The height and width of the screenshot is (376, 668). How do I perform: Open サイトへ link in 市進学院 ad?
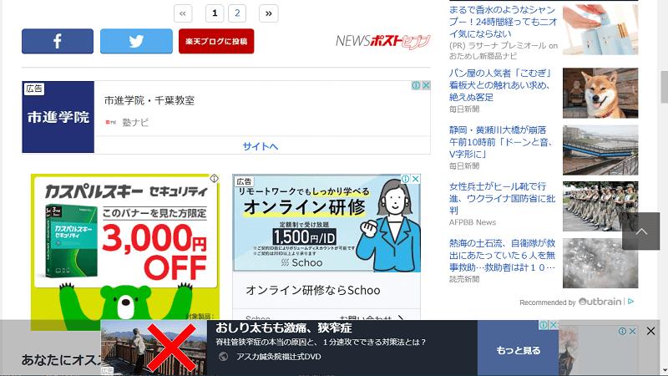click(261, 146)
